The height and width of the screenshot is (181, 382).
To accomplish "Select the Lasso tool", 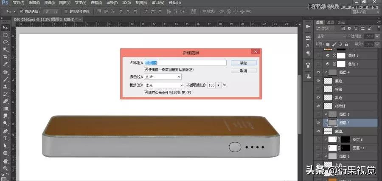I will (5, 42).
